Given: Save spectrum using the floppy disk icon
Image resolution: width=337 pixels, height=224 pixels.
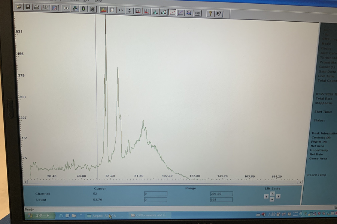Looking at the screenshot, I should (x=28, y=7).
